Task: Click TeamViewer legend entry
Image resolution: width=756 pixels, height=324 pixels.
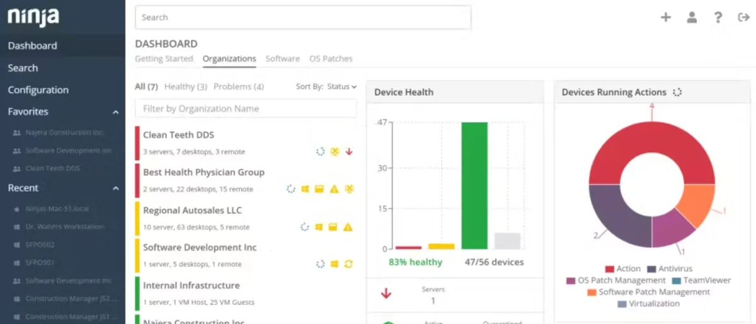Action: tap(701, 281)
